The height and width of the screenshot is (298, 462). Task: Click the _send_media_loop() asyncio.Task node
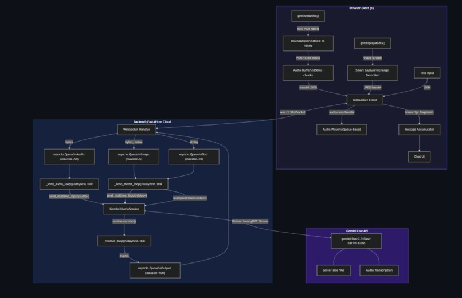pos(138,184)
